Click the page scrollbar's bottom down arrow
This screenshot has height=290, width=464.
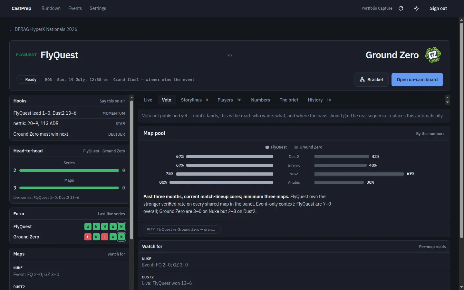(x=461, y=287)
